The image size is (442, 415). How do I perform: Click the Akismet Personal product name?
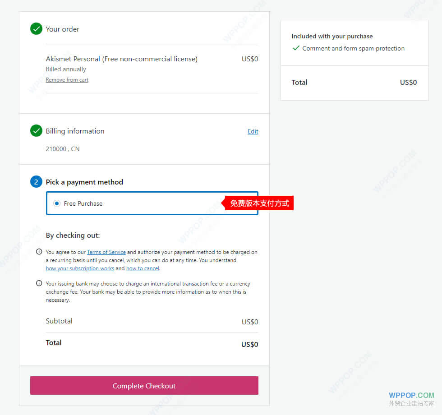click(x=122, y=59)
